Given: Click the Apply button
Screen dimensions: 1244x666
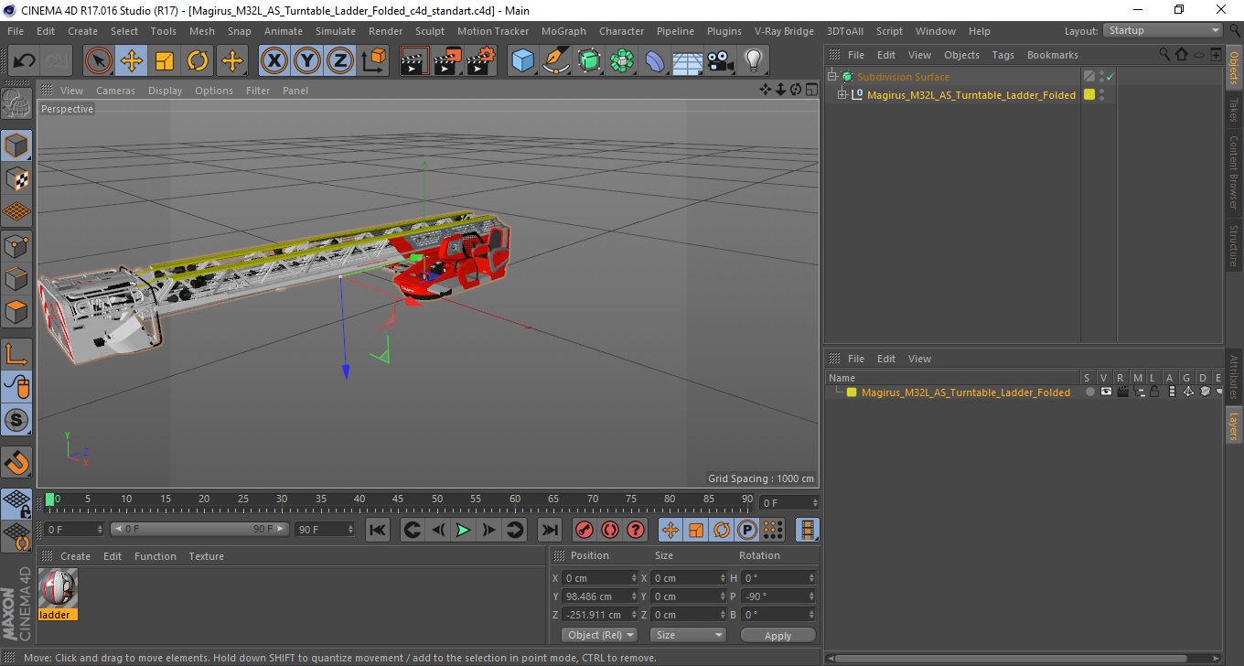Looking at the screenshot, I should (x=777, y=636).
